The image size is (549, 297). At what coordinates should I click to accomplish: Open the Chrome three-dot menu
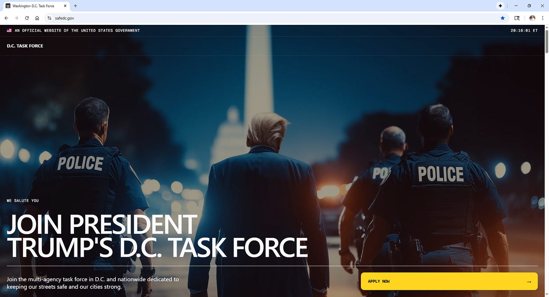click(543, 18)
